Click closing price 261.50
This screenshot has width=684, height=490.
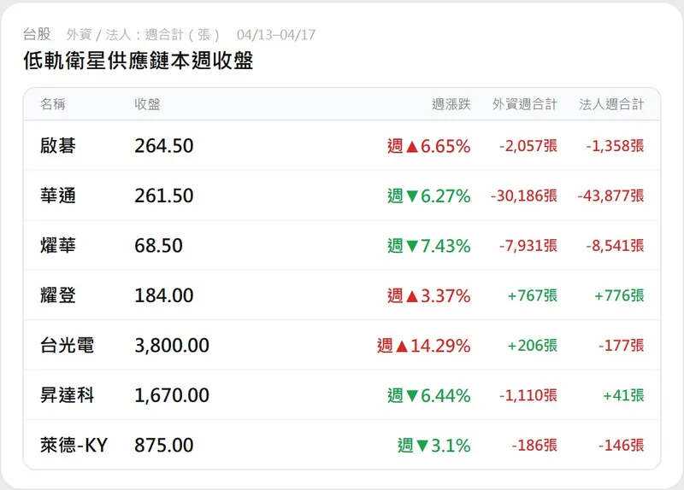click(164, 195)
